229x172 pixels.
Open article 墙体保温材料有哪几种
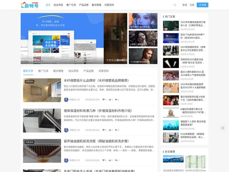click(98, 111)
